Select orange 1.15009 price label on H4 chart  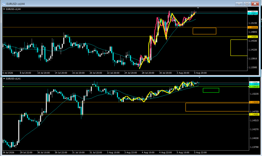(253, 27)
